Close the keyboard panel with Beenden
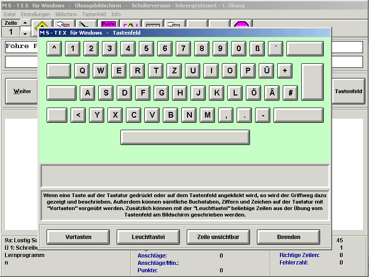This screenshot has width=369, height=277. (288, 237)
